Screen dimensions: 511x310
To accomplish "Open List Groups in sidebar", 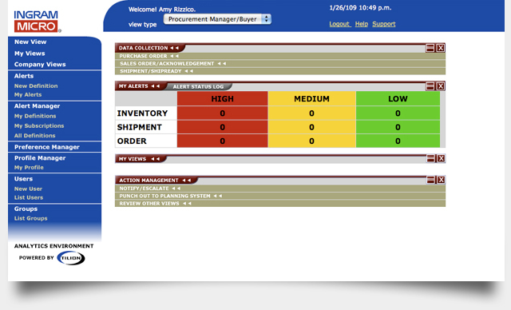I will tap(30, 218).
